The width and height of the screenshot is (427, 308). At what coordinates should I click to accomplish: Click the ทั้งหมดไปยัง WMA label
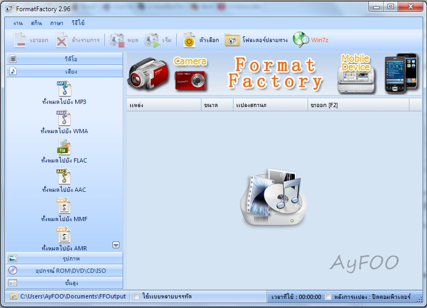tap(65, 131)
